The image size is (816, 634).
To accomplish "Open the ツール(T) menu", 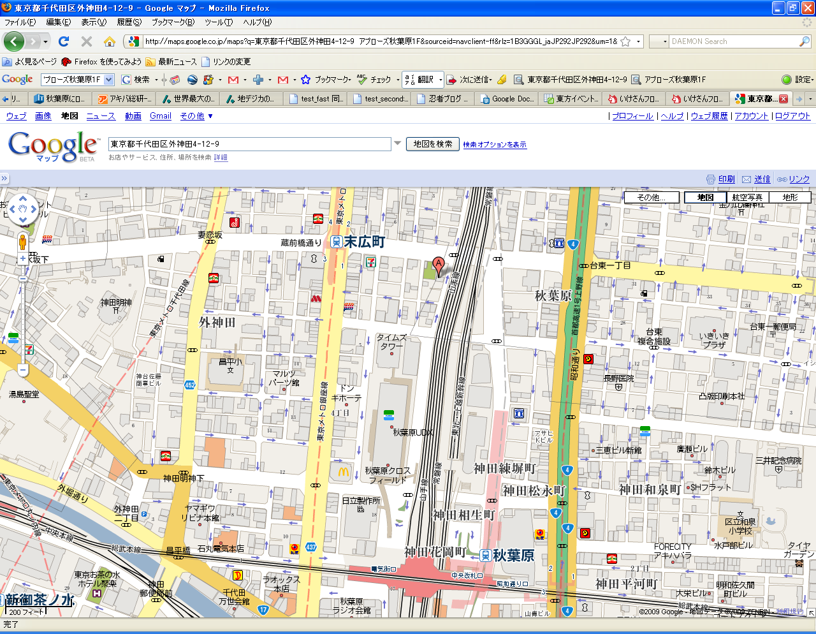I will tap(219, 22).
